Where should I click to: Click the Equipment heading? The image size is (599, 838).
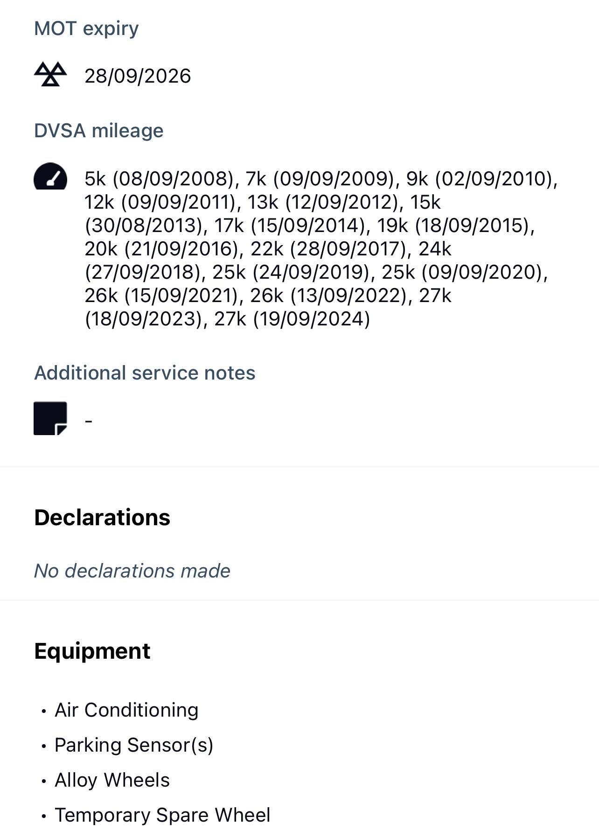(92, 651)
